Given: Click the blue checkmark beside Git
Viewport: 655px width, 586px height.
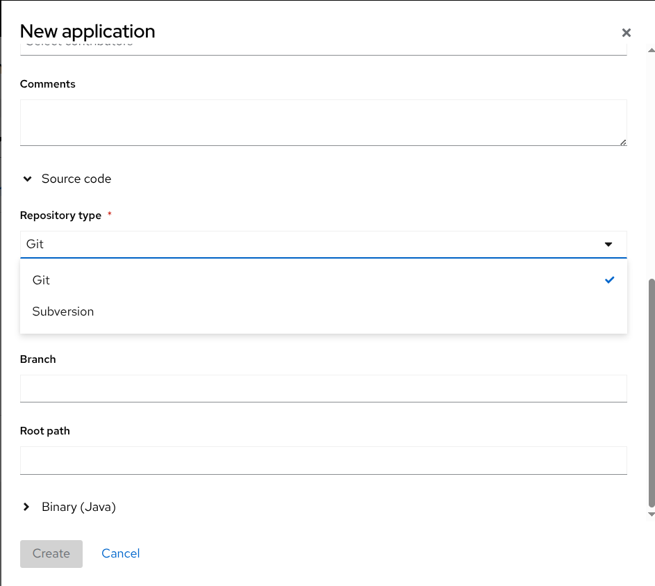Looking at the screenshot, I should pos(610,280).
